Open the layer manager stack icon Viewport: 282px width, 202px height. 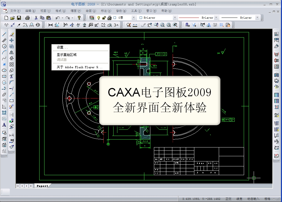point(92,18)
